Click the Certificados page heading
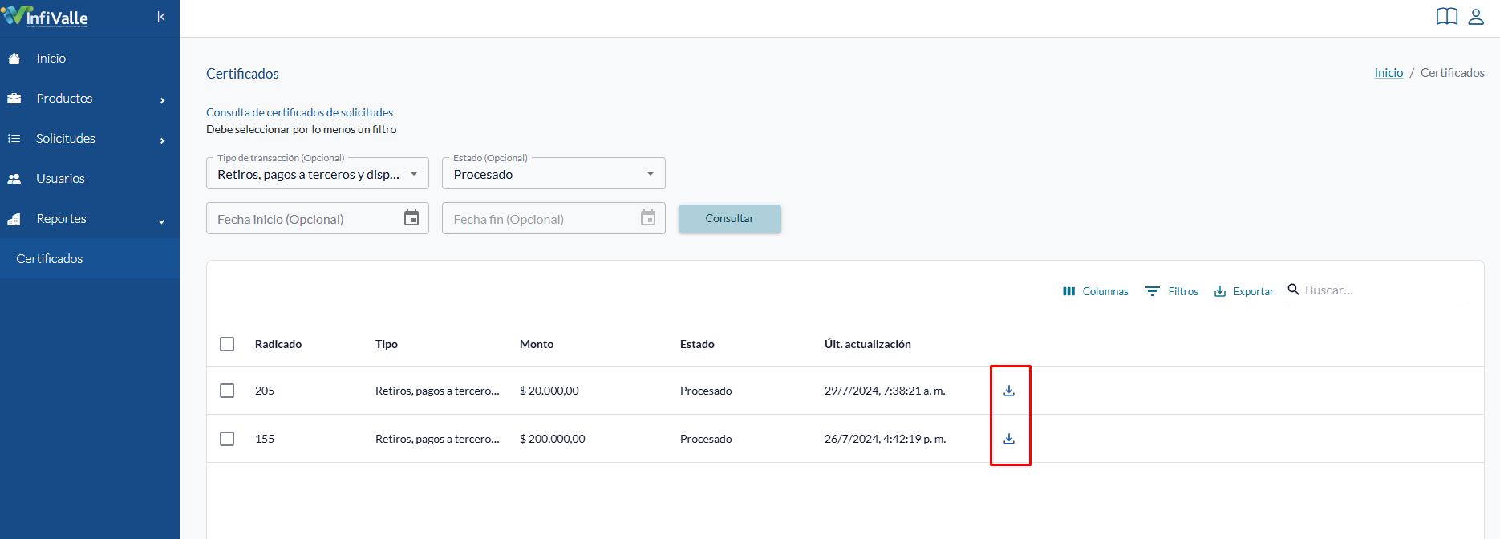 (242, 74)
